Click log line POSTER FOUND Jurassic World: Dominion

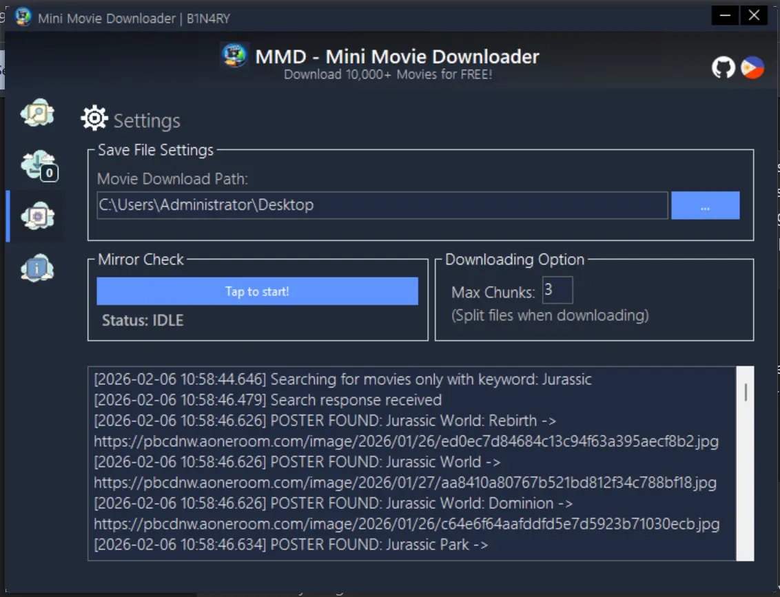(333, 503)
